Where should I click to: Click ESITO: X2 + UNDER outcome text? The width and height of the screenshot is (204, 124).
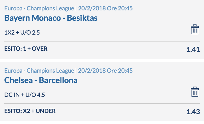(x=30, y=111)
